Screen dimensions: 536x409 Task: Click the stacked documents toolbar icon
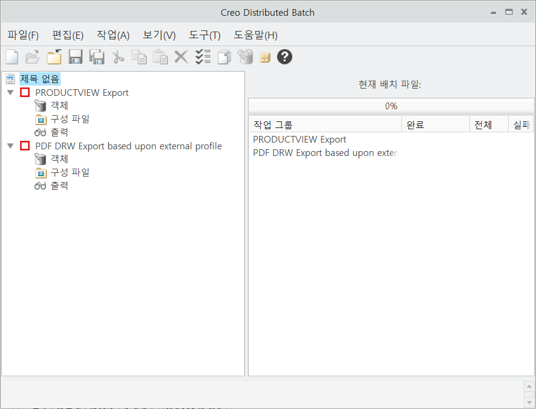pos(224,57)
